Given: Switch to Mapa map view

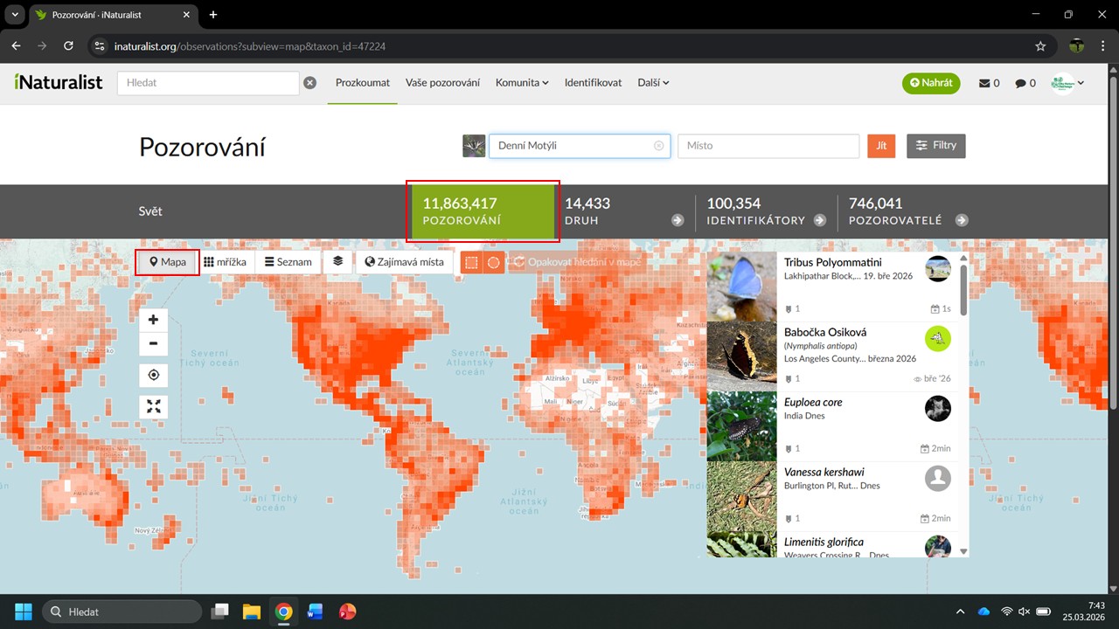Looking at the screenshot, I should pyautogui.click(x=168, y=262).
